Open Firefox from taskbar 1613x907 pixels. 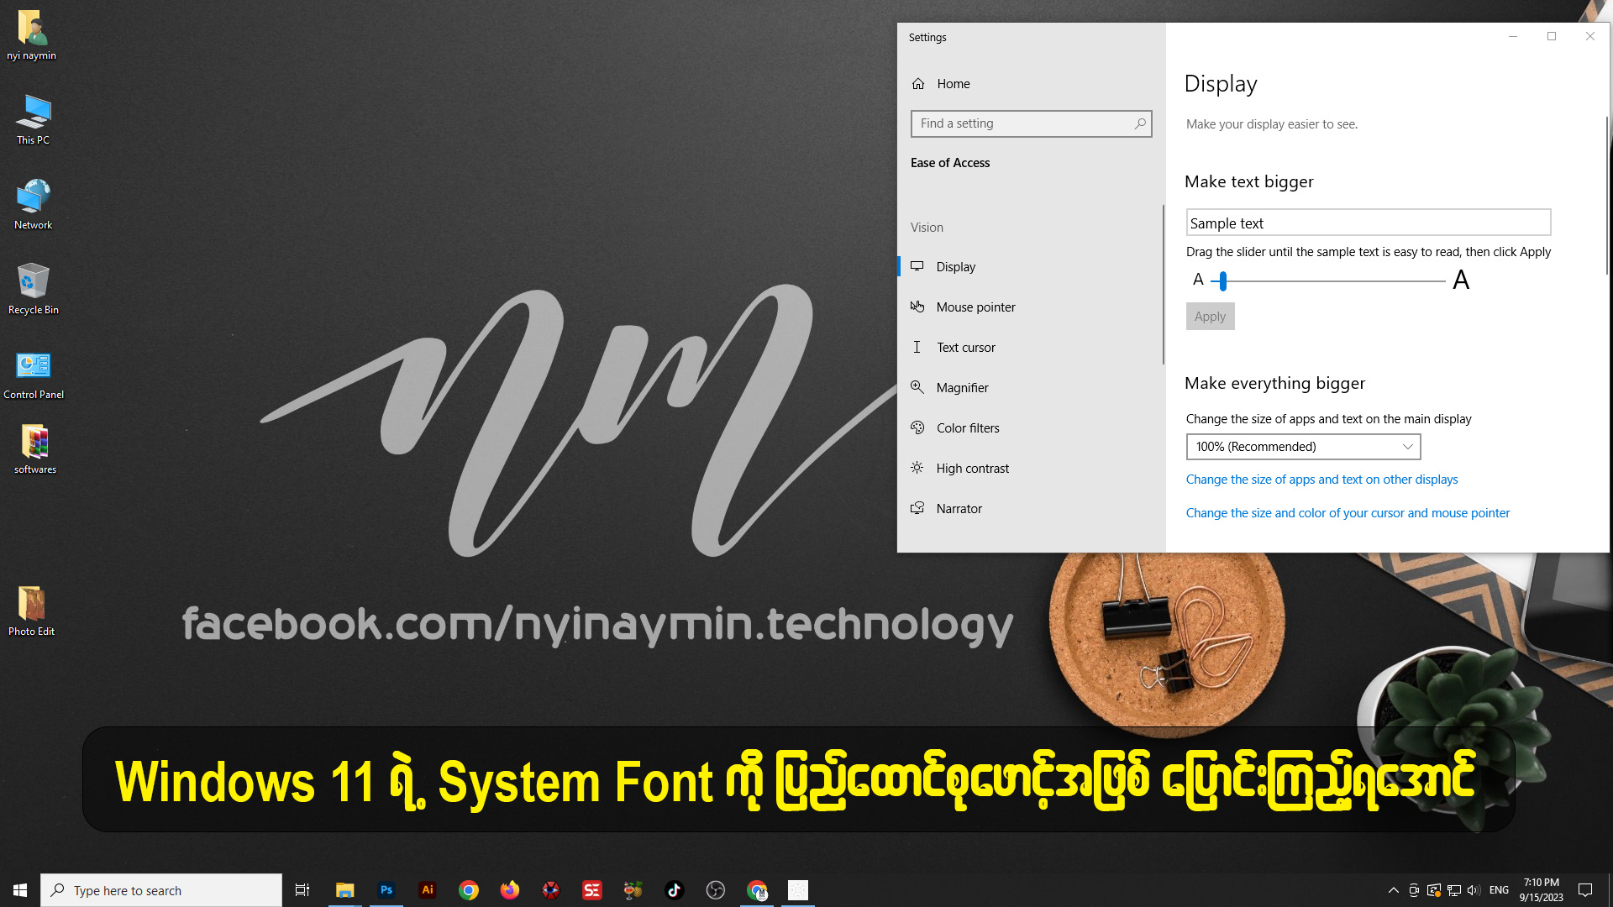[510, 890]
